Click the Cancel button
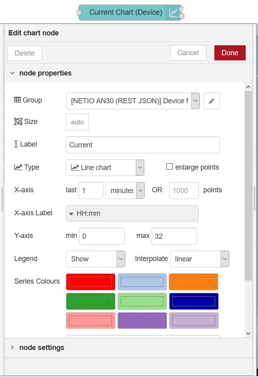Viewport: 258px width, 377px height. [188, 53]
